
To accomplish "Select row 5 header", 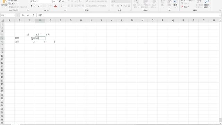I will click(x=2, y=38).
